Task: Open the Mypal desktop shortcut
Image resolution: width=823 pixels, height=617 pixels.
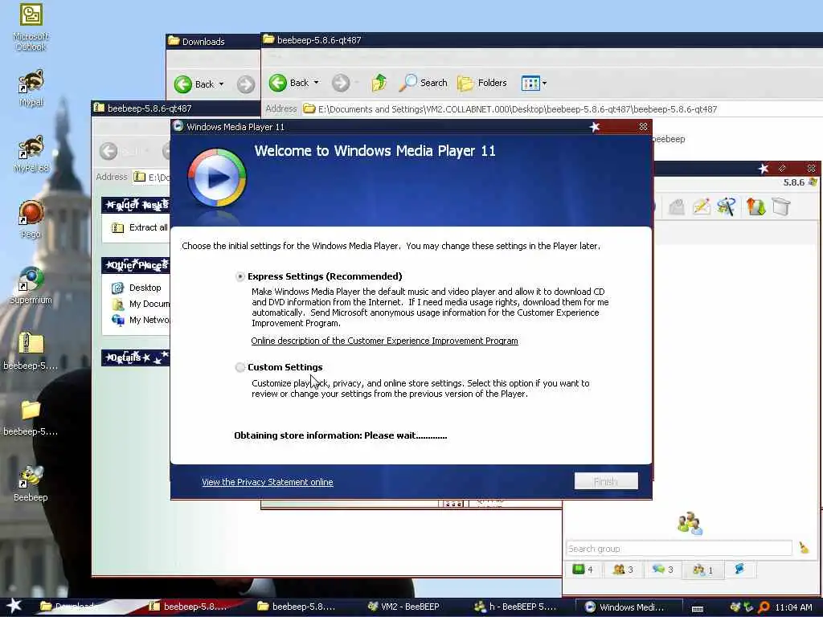Action: coord(31,88)
